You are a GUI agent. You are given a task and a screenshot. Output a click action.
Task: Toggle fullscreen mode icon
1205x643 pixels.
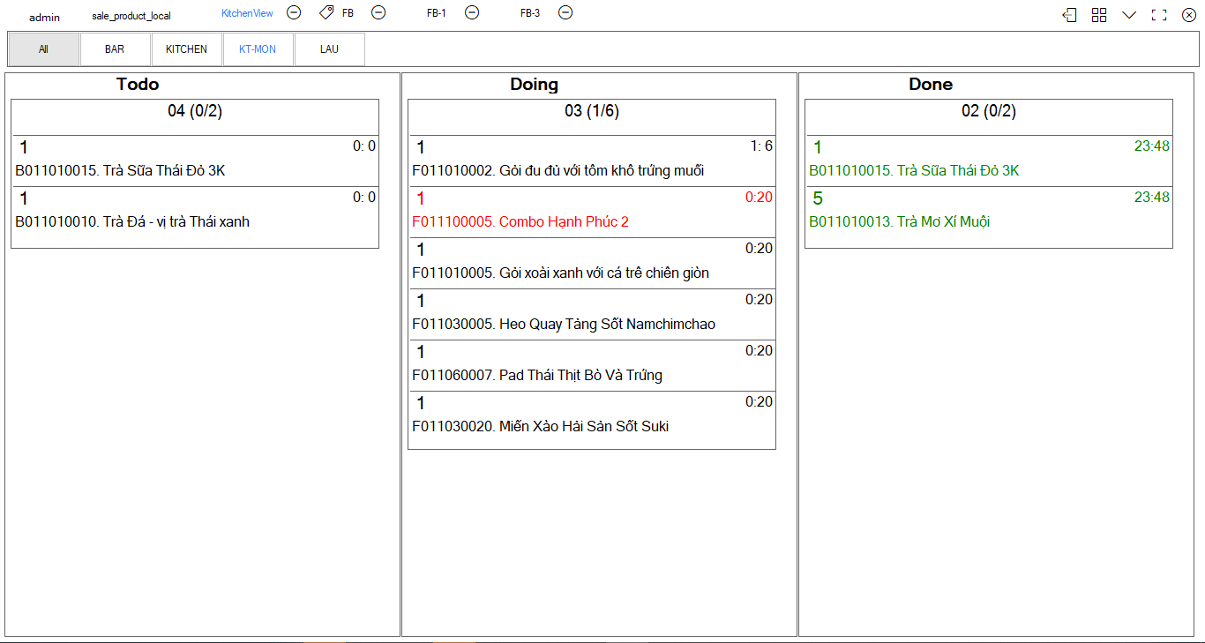(x=1159, y=15)
